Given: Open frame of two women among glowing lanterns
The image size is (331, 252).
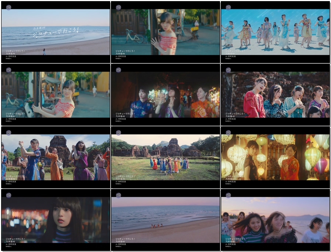Looking at the screenshot, I should [x=275, y=157].
